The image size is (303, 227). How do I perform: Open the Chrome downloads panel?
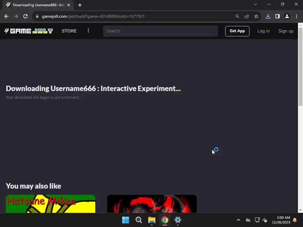(268, 17)
